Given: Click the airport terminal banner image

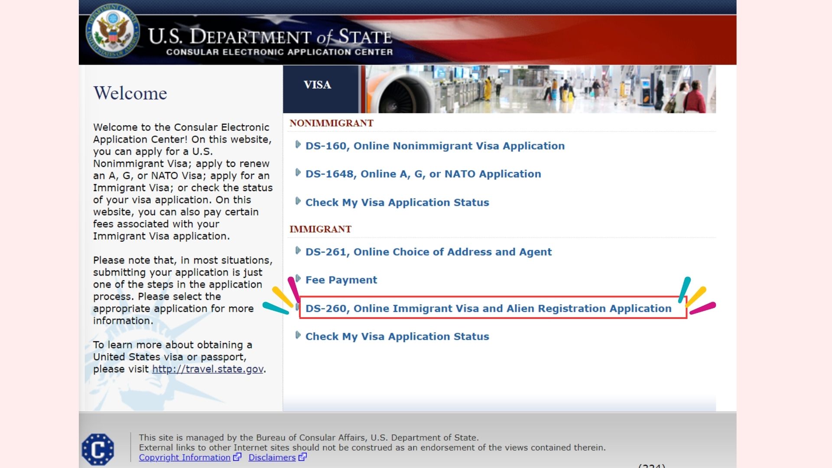Looking at the screenshot, I should pyautogui.click(x=540, y=89).
